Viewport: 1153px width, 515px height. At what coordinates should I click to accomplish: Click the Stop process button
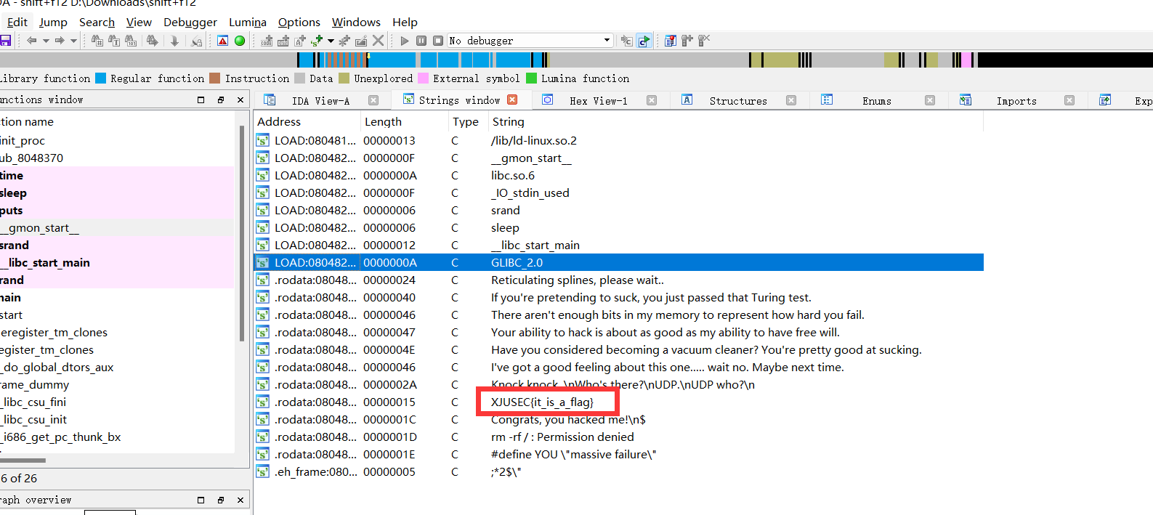[x=437, y=41]
